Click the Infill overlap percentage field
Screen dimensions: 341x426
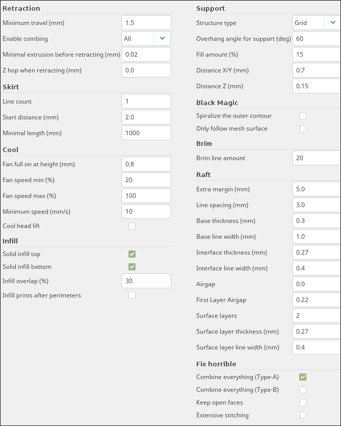point(146,281)
